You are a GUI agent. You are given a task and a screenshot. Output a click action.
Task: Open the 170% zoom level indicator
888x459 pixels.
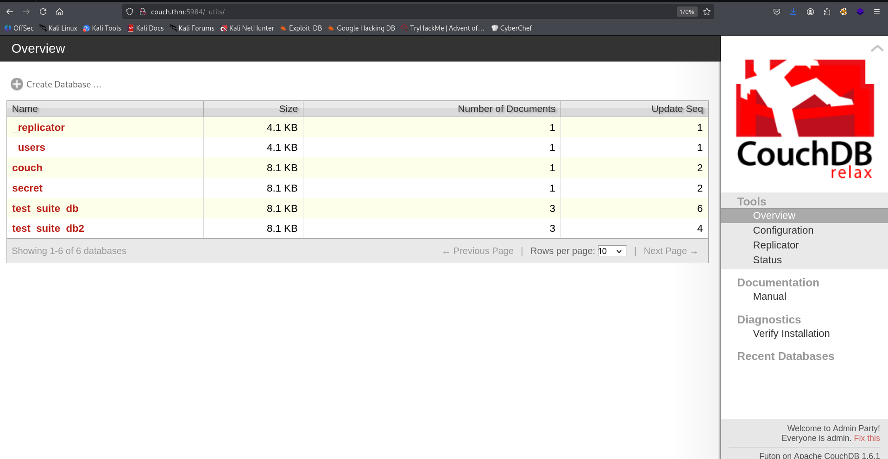(x=686, y=12)
